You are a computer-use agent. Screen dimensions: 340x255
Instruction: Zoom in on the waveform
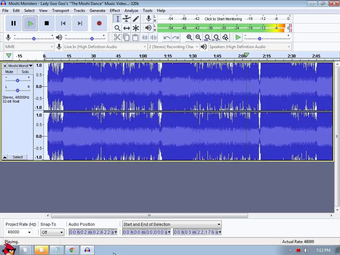(189, 38)
